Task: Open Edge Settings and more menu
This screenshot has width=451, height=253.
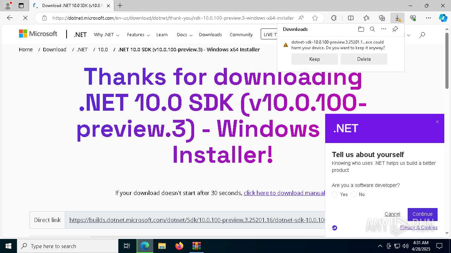Action: coord(428,18)
